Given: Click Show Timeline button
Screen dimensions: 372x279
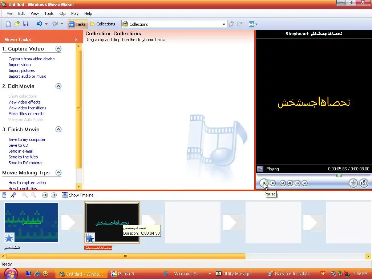Looking at the screenshot, I should tap(78, 195).
